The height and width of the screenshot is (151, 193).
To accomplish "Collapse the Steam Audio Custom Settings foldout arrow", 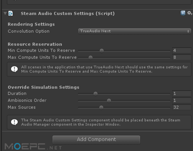I will pyautogui.click(x=5, y=13).
